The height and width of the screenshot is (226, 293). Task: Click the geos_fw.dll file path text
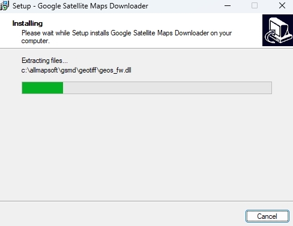[76, 70]
